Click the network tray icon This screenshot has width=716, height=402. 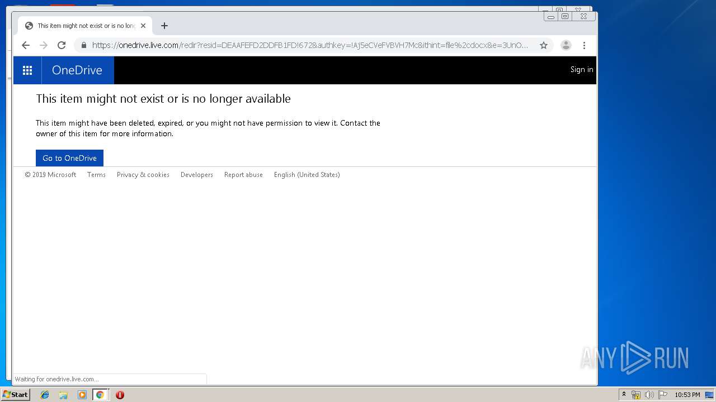click(636, 395)
